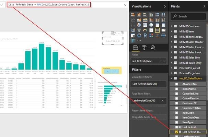The height and width of the screenshot is (137, 208).
Task: Select the clustered bar chart visualization
Action: click(145, 15)
